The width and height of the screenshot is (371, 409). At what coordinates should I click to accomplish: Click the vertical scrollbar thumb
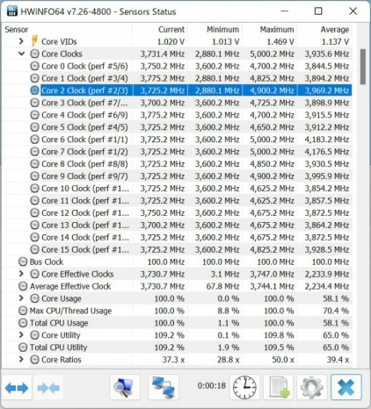pyautogui.click(x=363, y=67)
